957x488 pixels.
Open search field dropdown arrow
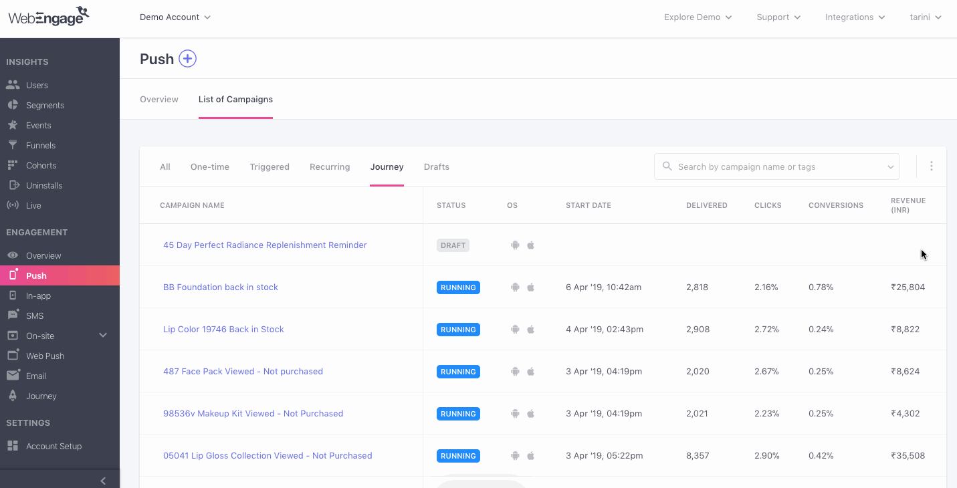(891, 167)
